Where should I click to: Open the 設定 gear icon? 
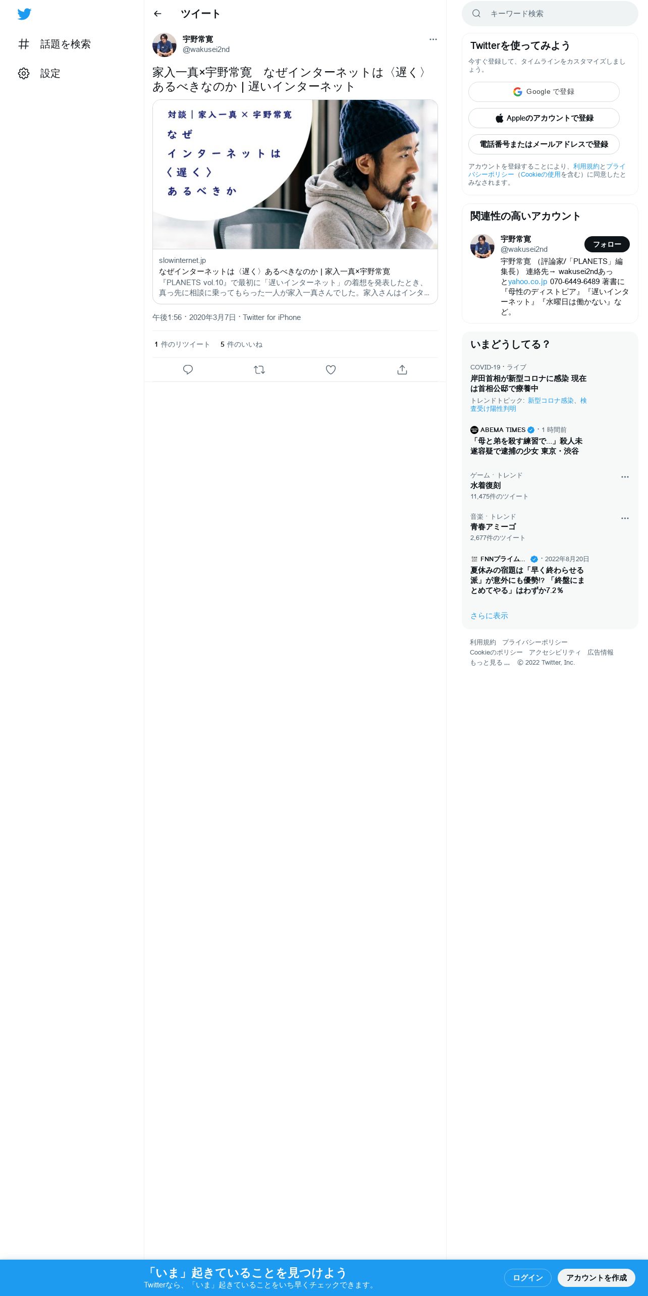click(x=24, y=73)
